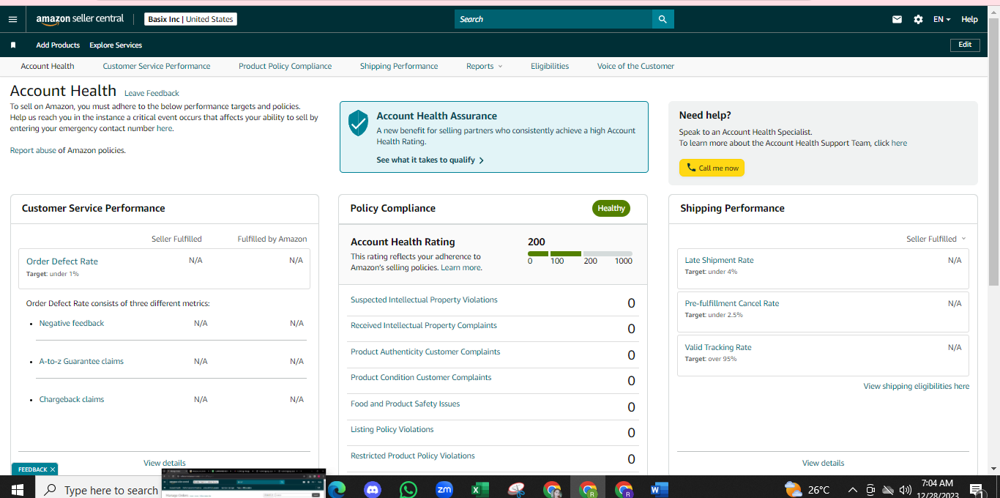Click 'here' link for Account Health Support Team

point(899,143)
